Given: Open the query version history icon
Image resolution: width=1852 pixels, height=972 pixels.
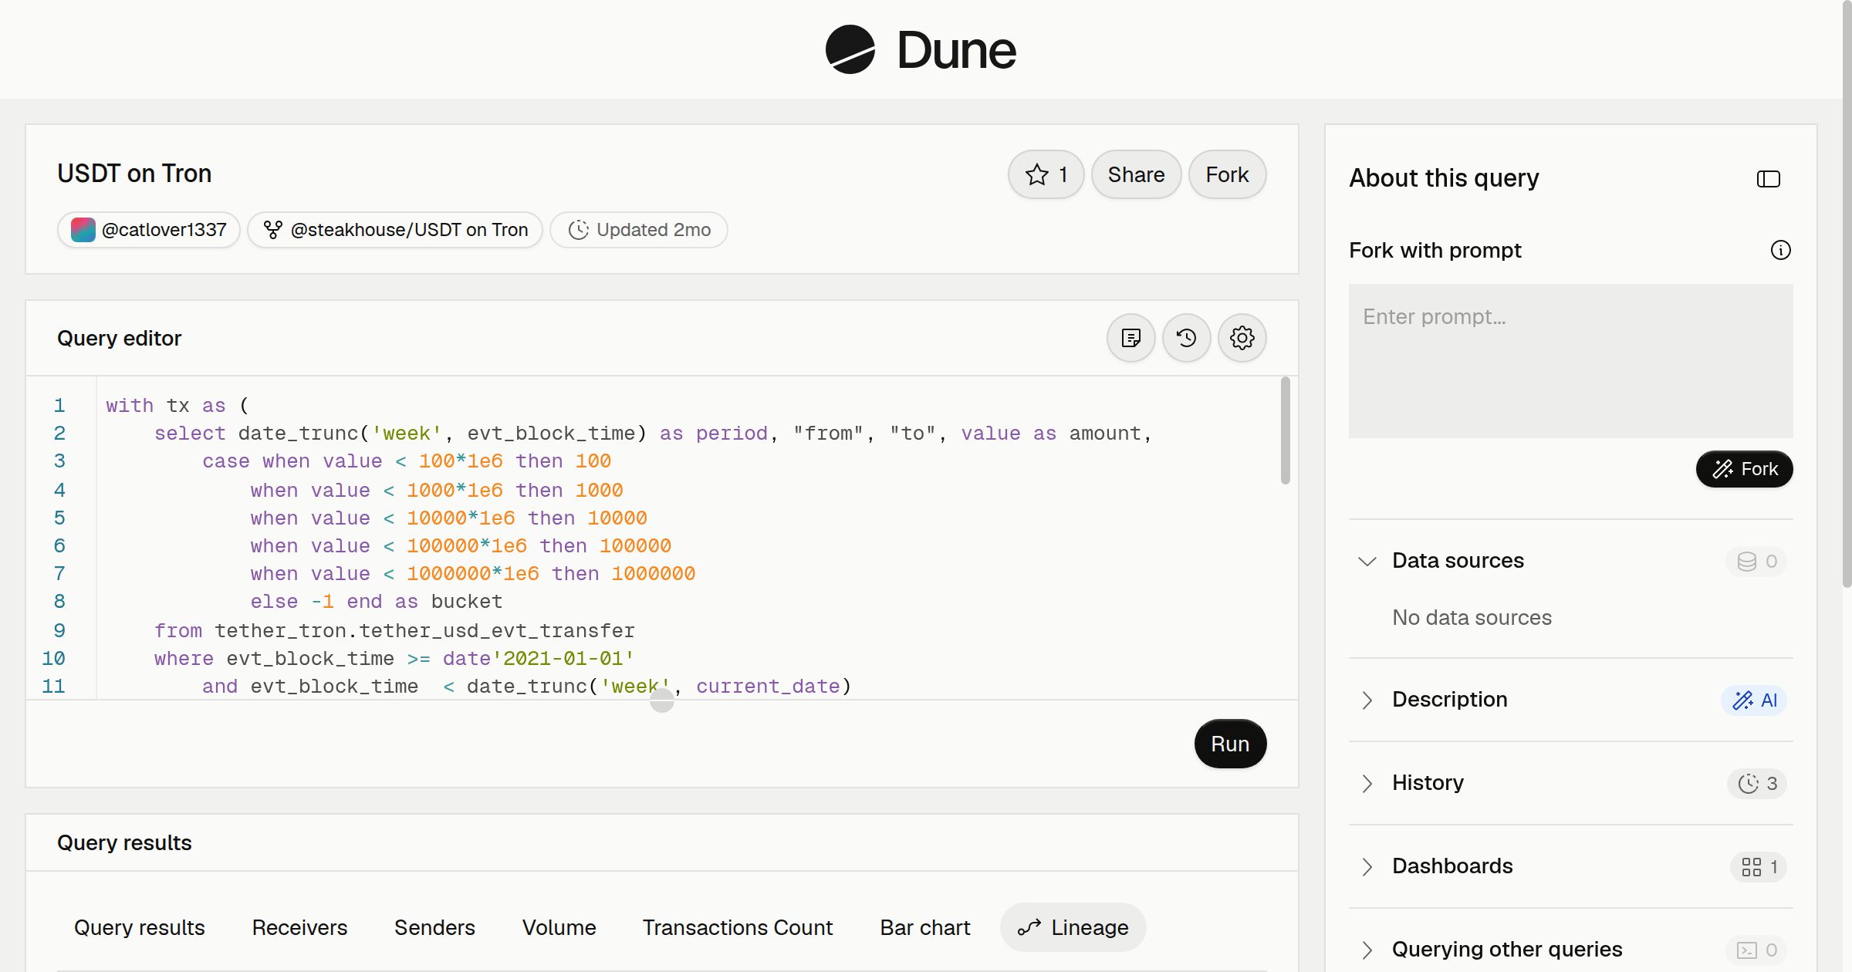Looking at the screenshot, I should tap(1186, 338).
